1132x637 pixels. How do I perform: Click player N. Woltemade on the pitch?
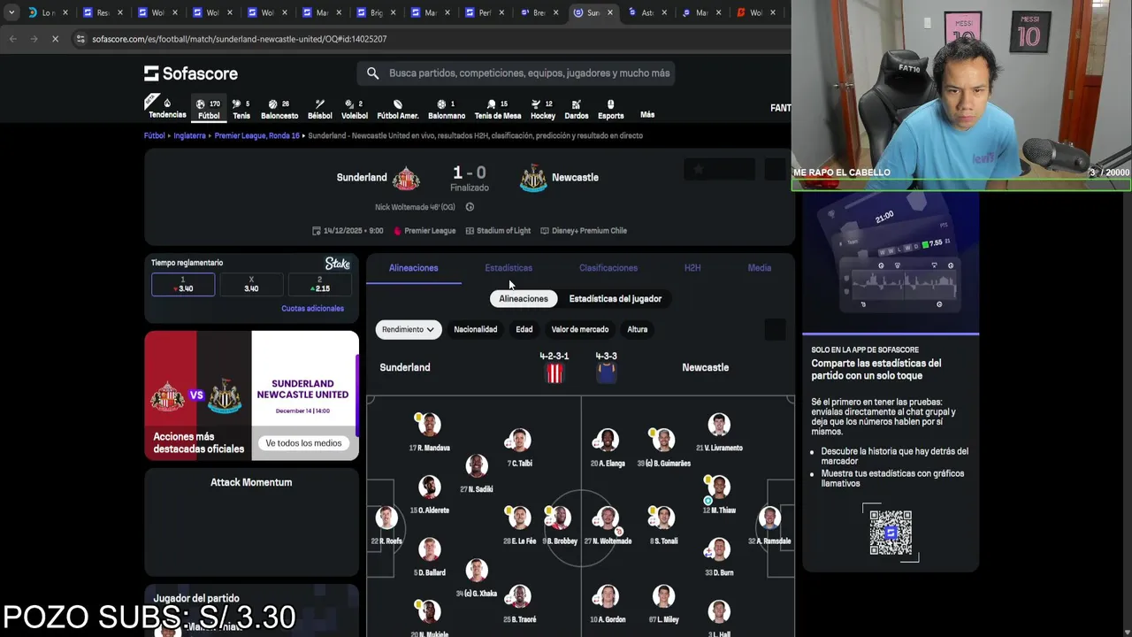tap(607, 524)
